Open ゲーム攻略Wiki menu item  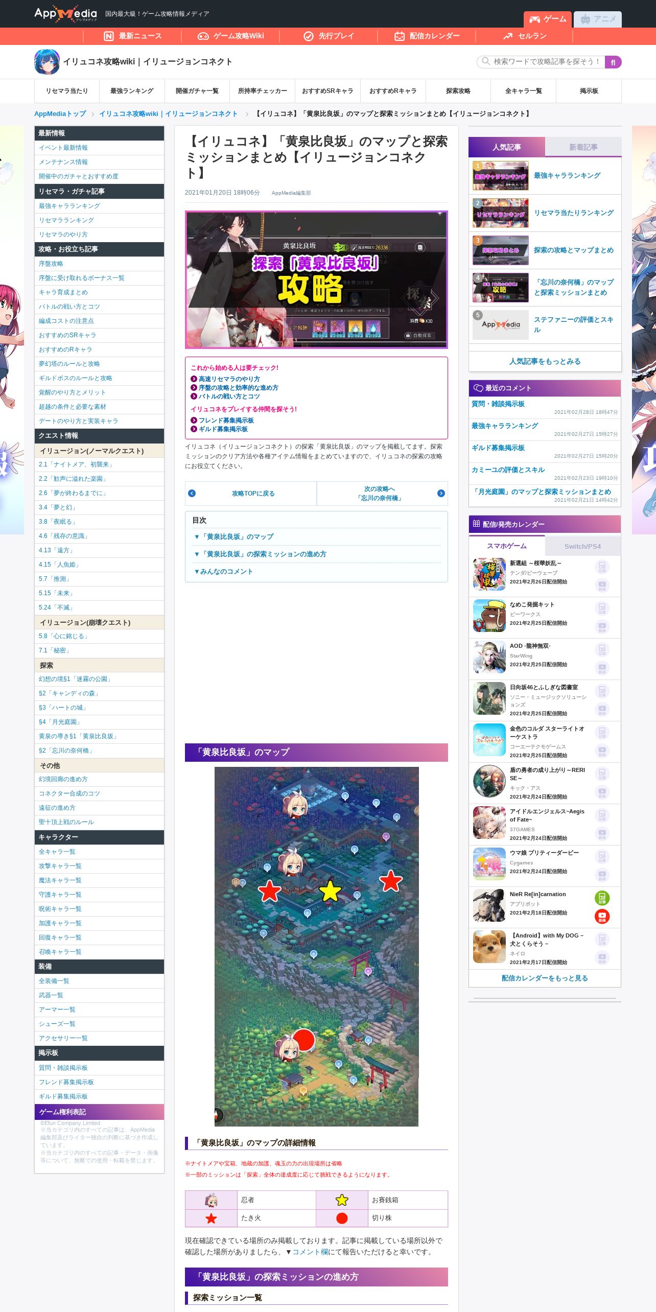pos(230,36)
